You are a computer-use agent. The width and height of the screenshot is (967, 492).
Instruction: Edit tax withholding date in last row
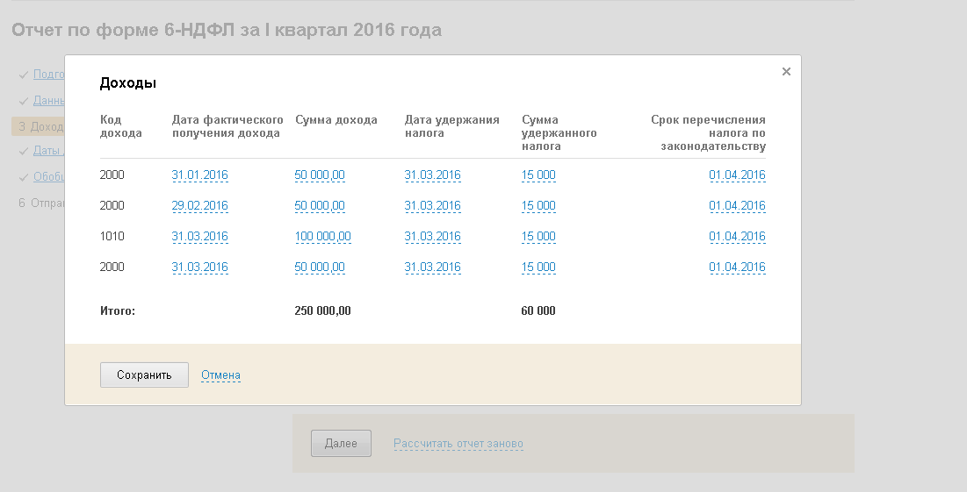tap(432, 267)
